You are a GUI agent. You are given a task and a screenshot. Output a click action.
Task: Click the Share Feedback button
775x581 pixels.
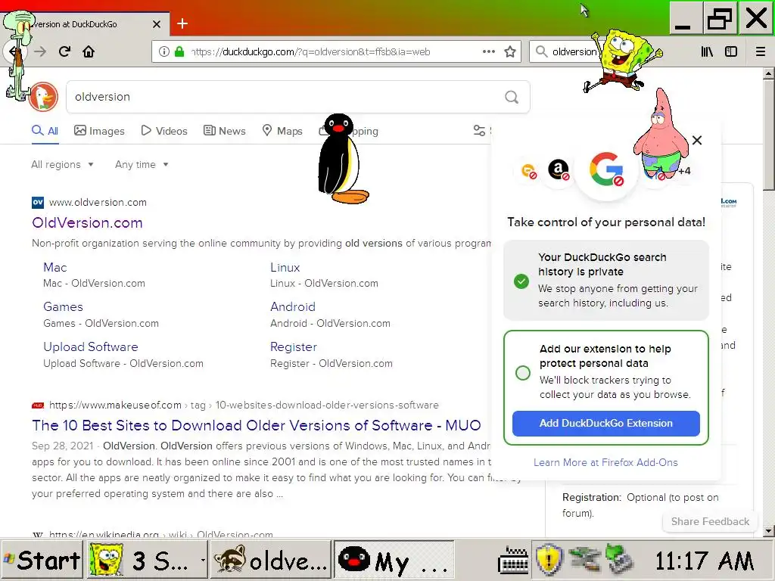pos(710,522)
